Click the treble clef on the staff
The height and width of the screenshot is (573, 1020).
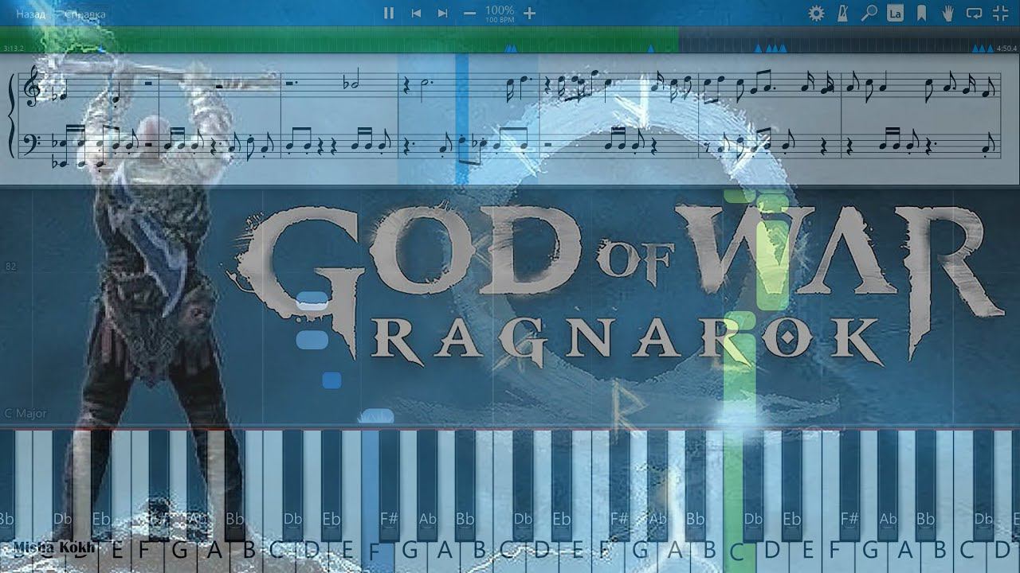[33, 88]
